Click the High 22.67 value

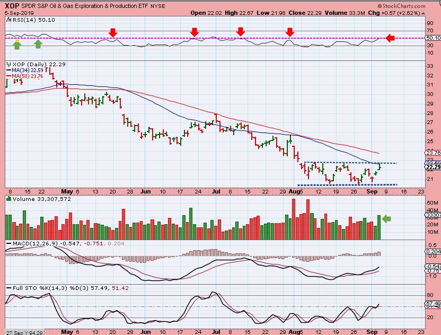point(239,13)
